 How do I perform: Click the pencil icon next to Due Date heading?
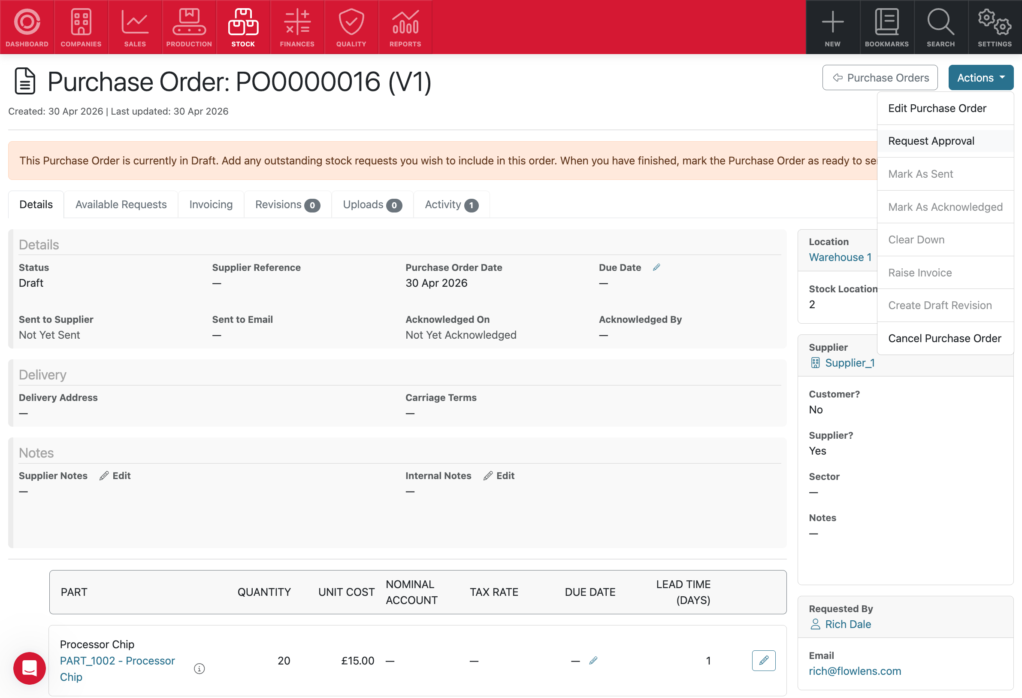656,267
